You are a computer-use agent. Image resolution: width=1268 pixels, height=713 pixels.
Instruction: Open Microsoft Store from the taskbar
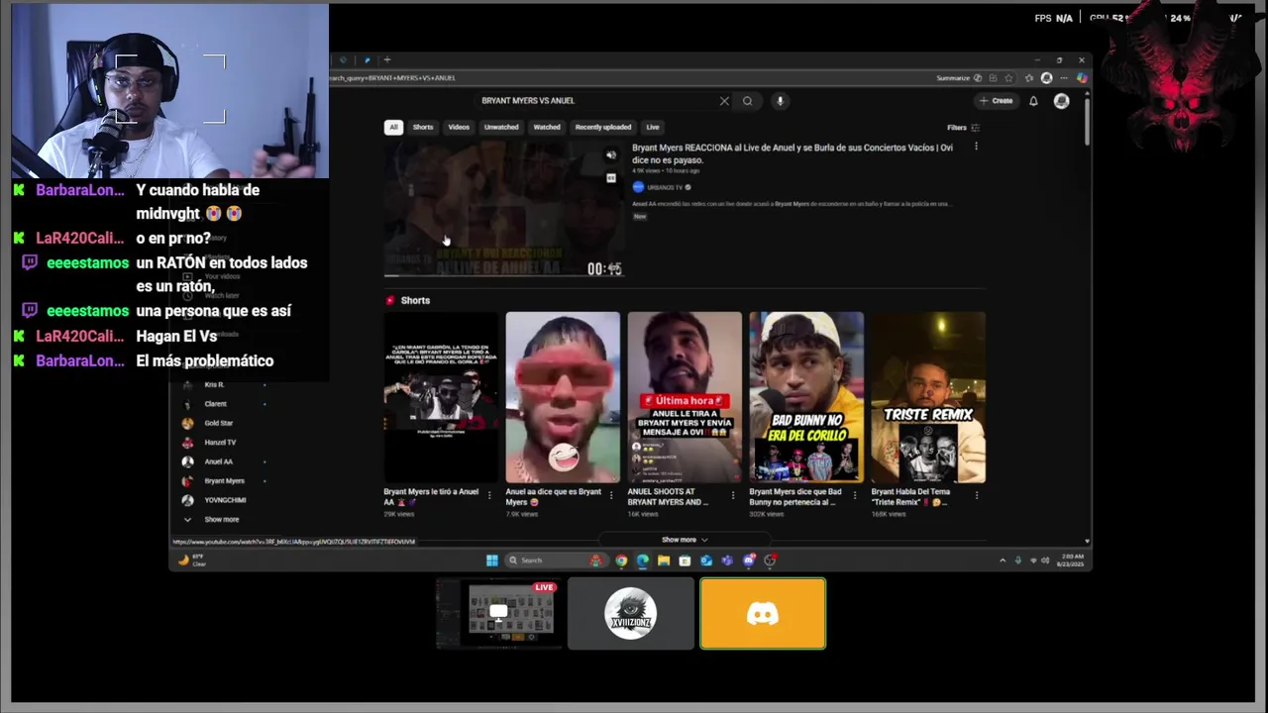point(685,560)
